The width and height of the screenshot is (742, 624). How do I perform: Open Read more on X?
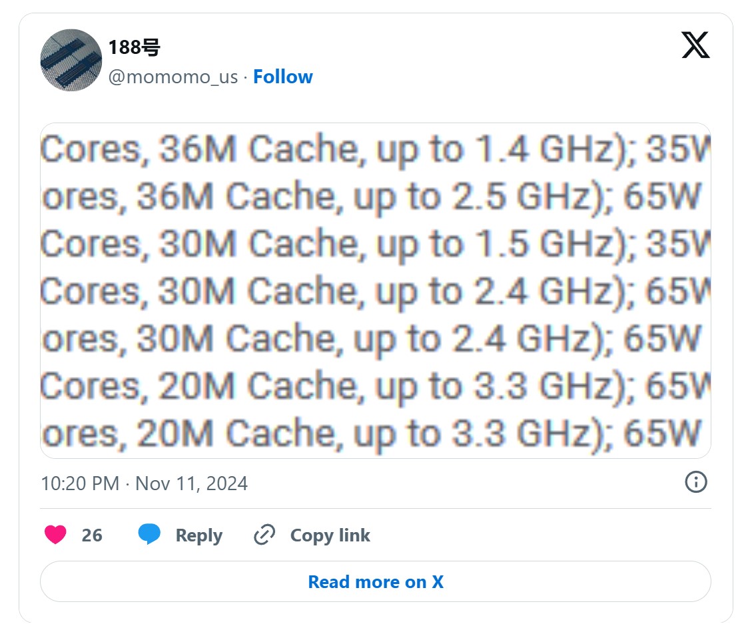click(375, 581)
